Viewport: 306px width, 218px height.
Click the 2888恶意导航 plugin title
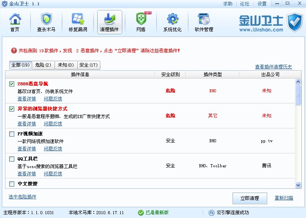tap(33, 84)
